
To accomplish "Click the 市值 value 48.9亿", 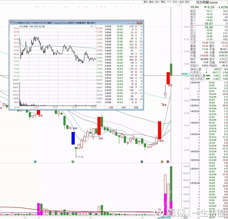I will pyautogui.click(x=224, y=49).
